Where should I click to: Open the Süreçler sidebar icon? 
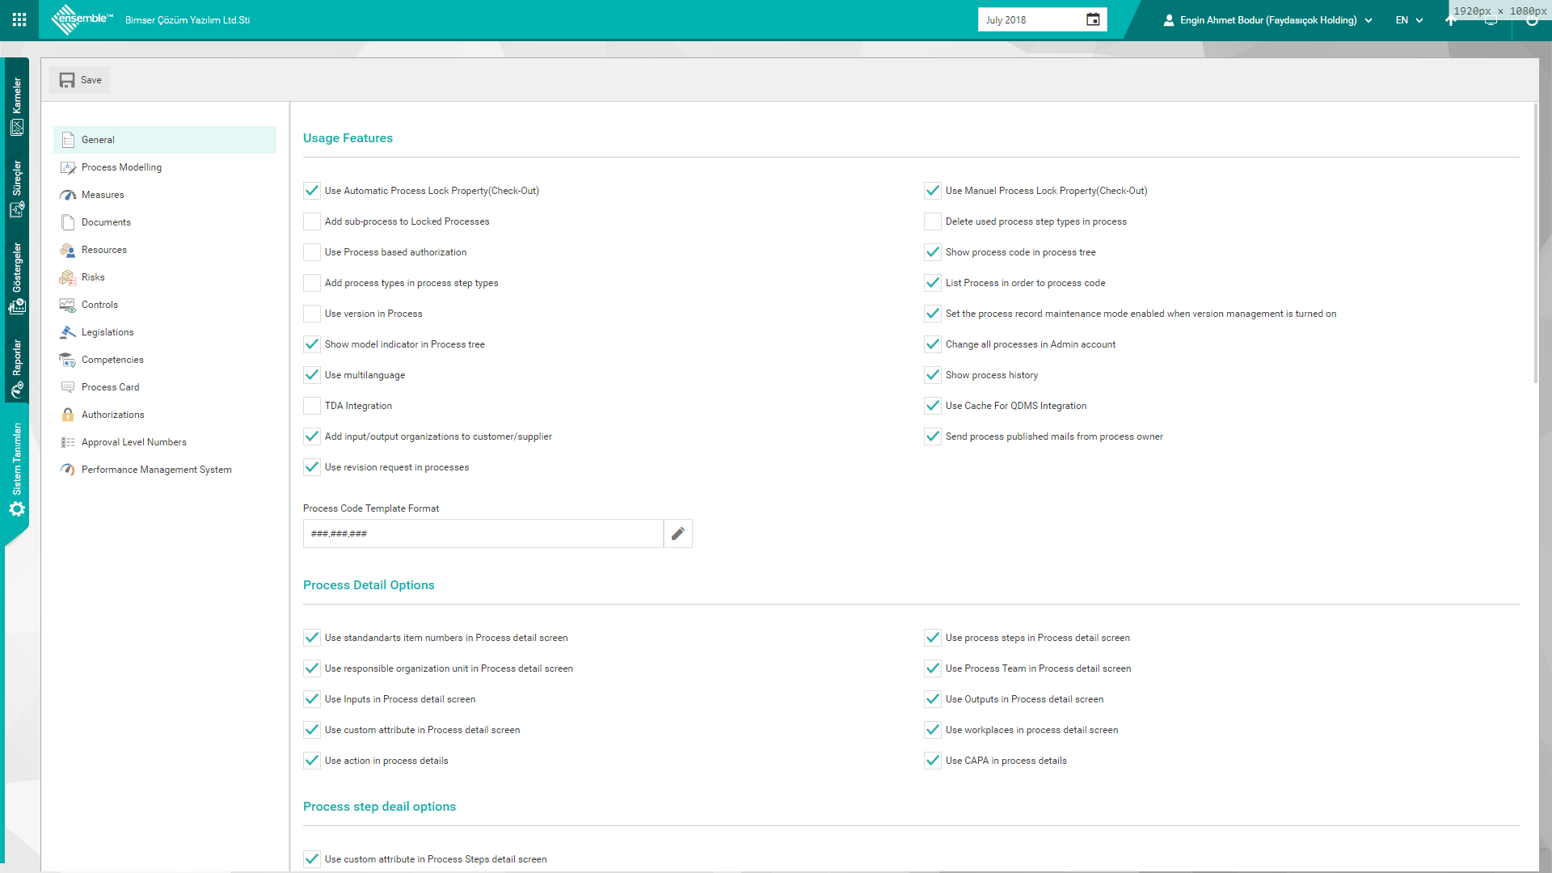[x=17, y=209]
